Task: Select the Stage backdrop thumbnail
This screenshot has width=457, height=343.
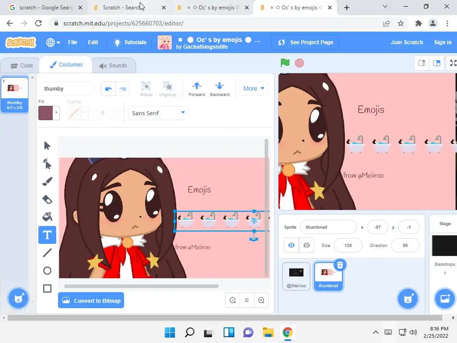Action: point(445,245)
